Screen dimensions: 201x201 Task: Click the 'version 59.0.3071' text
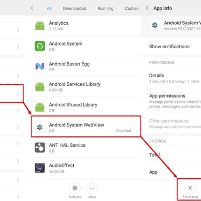tap(183, 29)
